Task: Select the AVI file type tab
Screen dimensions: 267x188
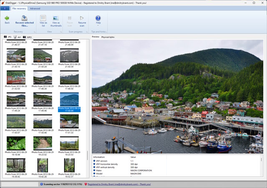Action: [18, 37]
